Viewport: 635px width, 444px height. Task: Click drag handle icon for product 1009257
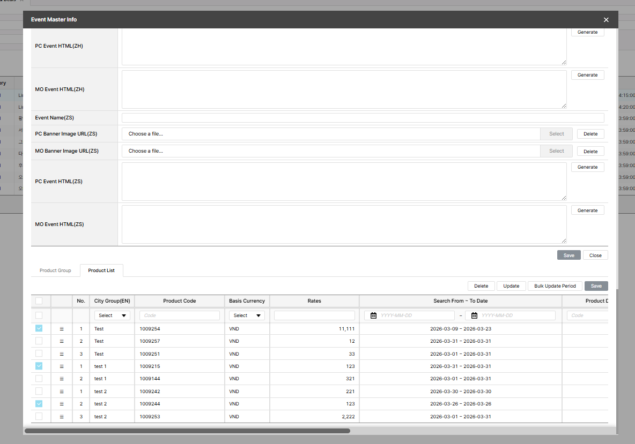(62, 341)
